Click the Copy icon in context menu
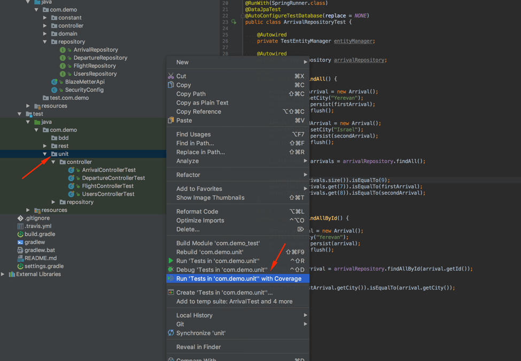The width and height of the screenshot is (521, 361). pyautogui.click(x=171, y=85)
